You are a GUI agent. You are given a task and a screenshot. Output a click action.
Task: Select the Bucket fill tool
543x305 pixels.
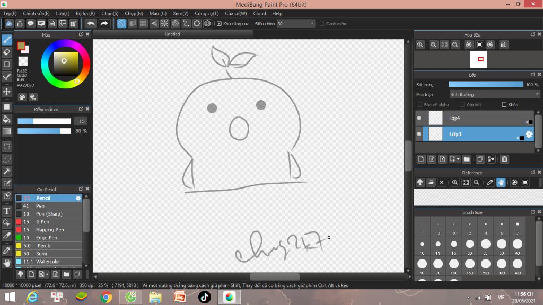[x=6, y=119]
